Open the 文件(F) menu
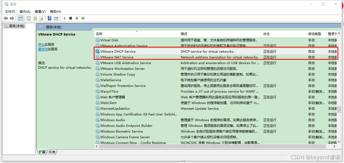344x163 pixels. (x=10, y=11)
